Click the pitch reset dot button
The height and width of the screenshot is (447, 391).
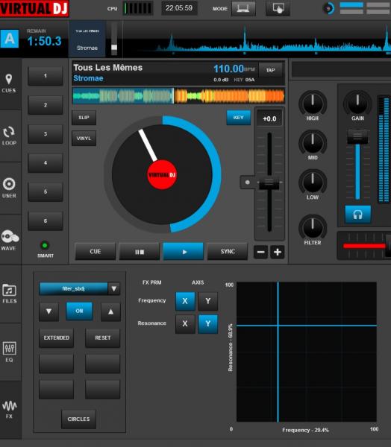pos(247,183)
